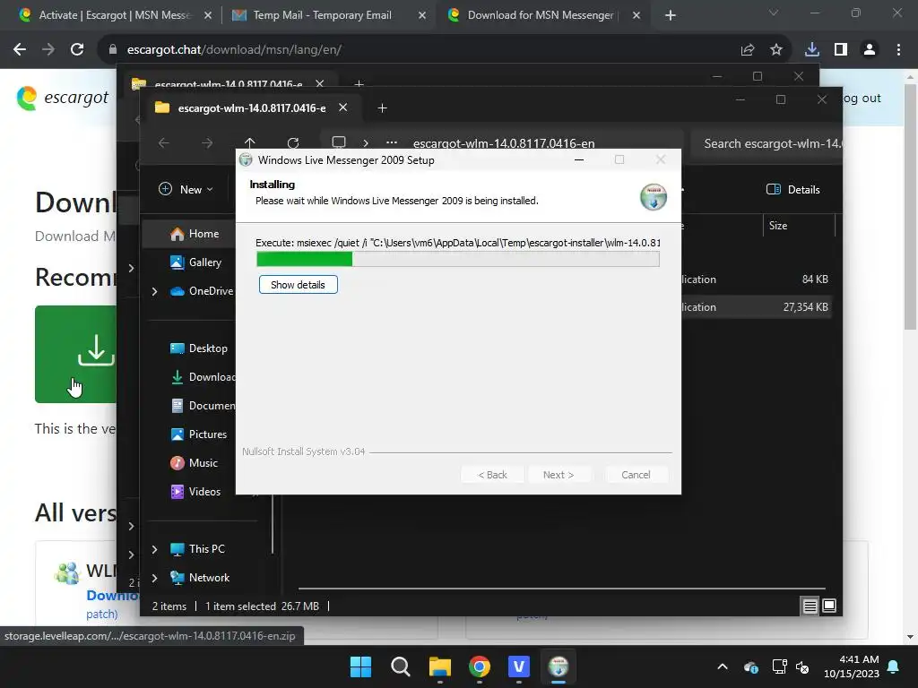Switch Explorer to large thumbnails view icon
This screenshot has height=688, width=918.
(829, 606)
